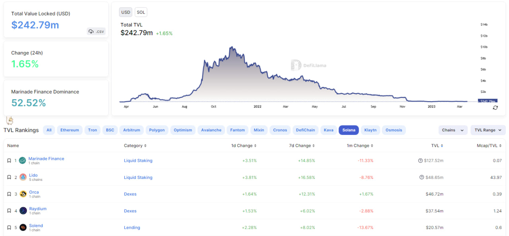Viewport: 509px width, 236px height.
Task: Sort the table by 1d Change
Action: tap(244, 146)
